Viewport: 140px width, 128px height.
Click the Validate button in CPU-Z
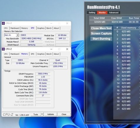50,114
